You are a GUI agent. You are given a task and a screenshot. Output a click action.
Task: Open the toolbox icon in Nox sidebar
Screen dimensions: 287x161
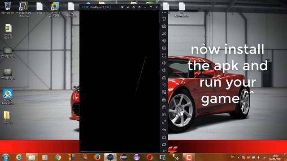[x=164, y=107]
